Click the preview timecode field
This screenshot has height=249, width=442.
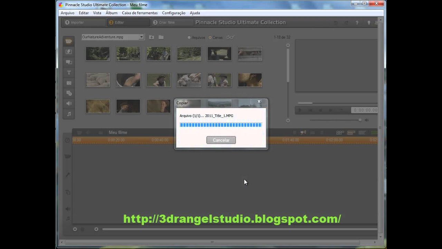364,110
